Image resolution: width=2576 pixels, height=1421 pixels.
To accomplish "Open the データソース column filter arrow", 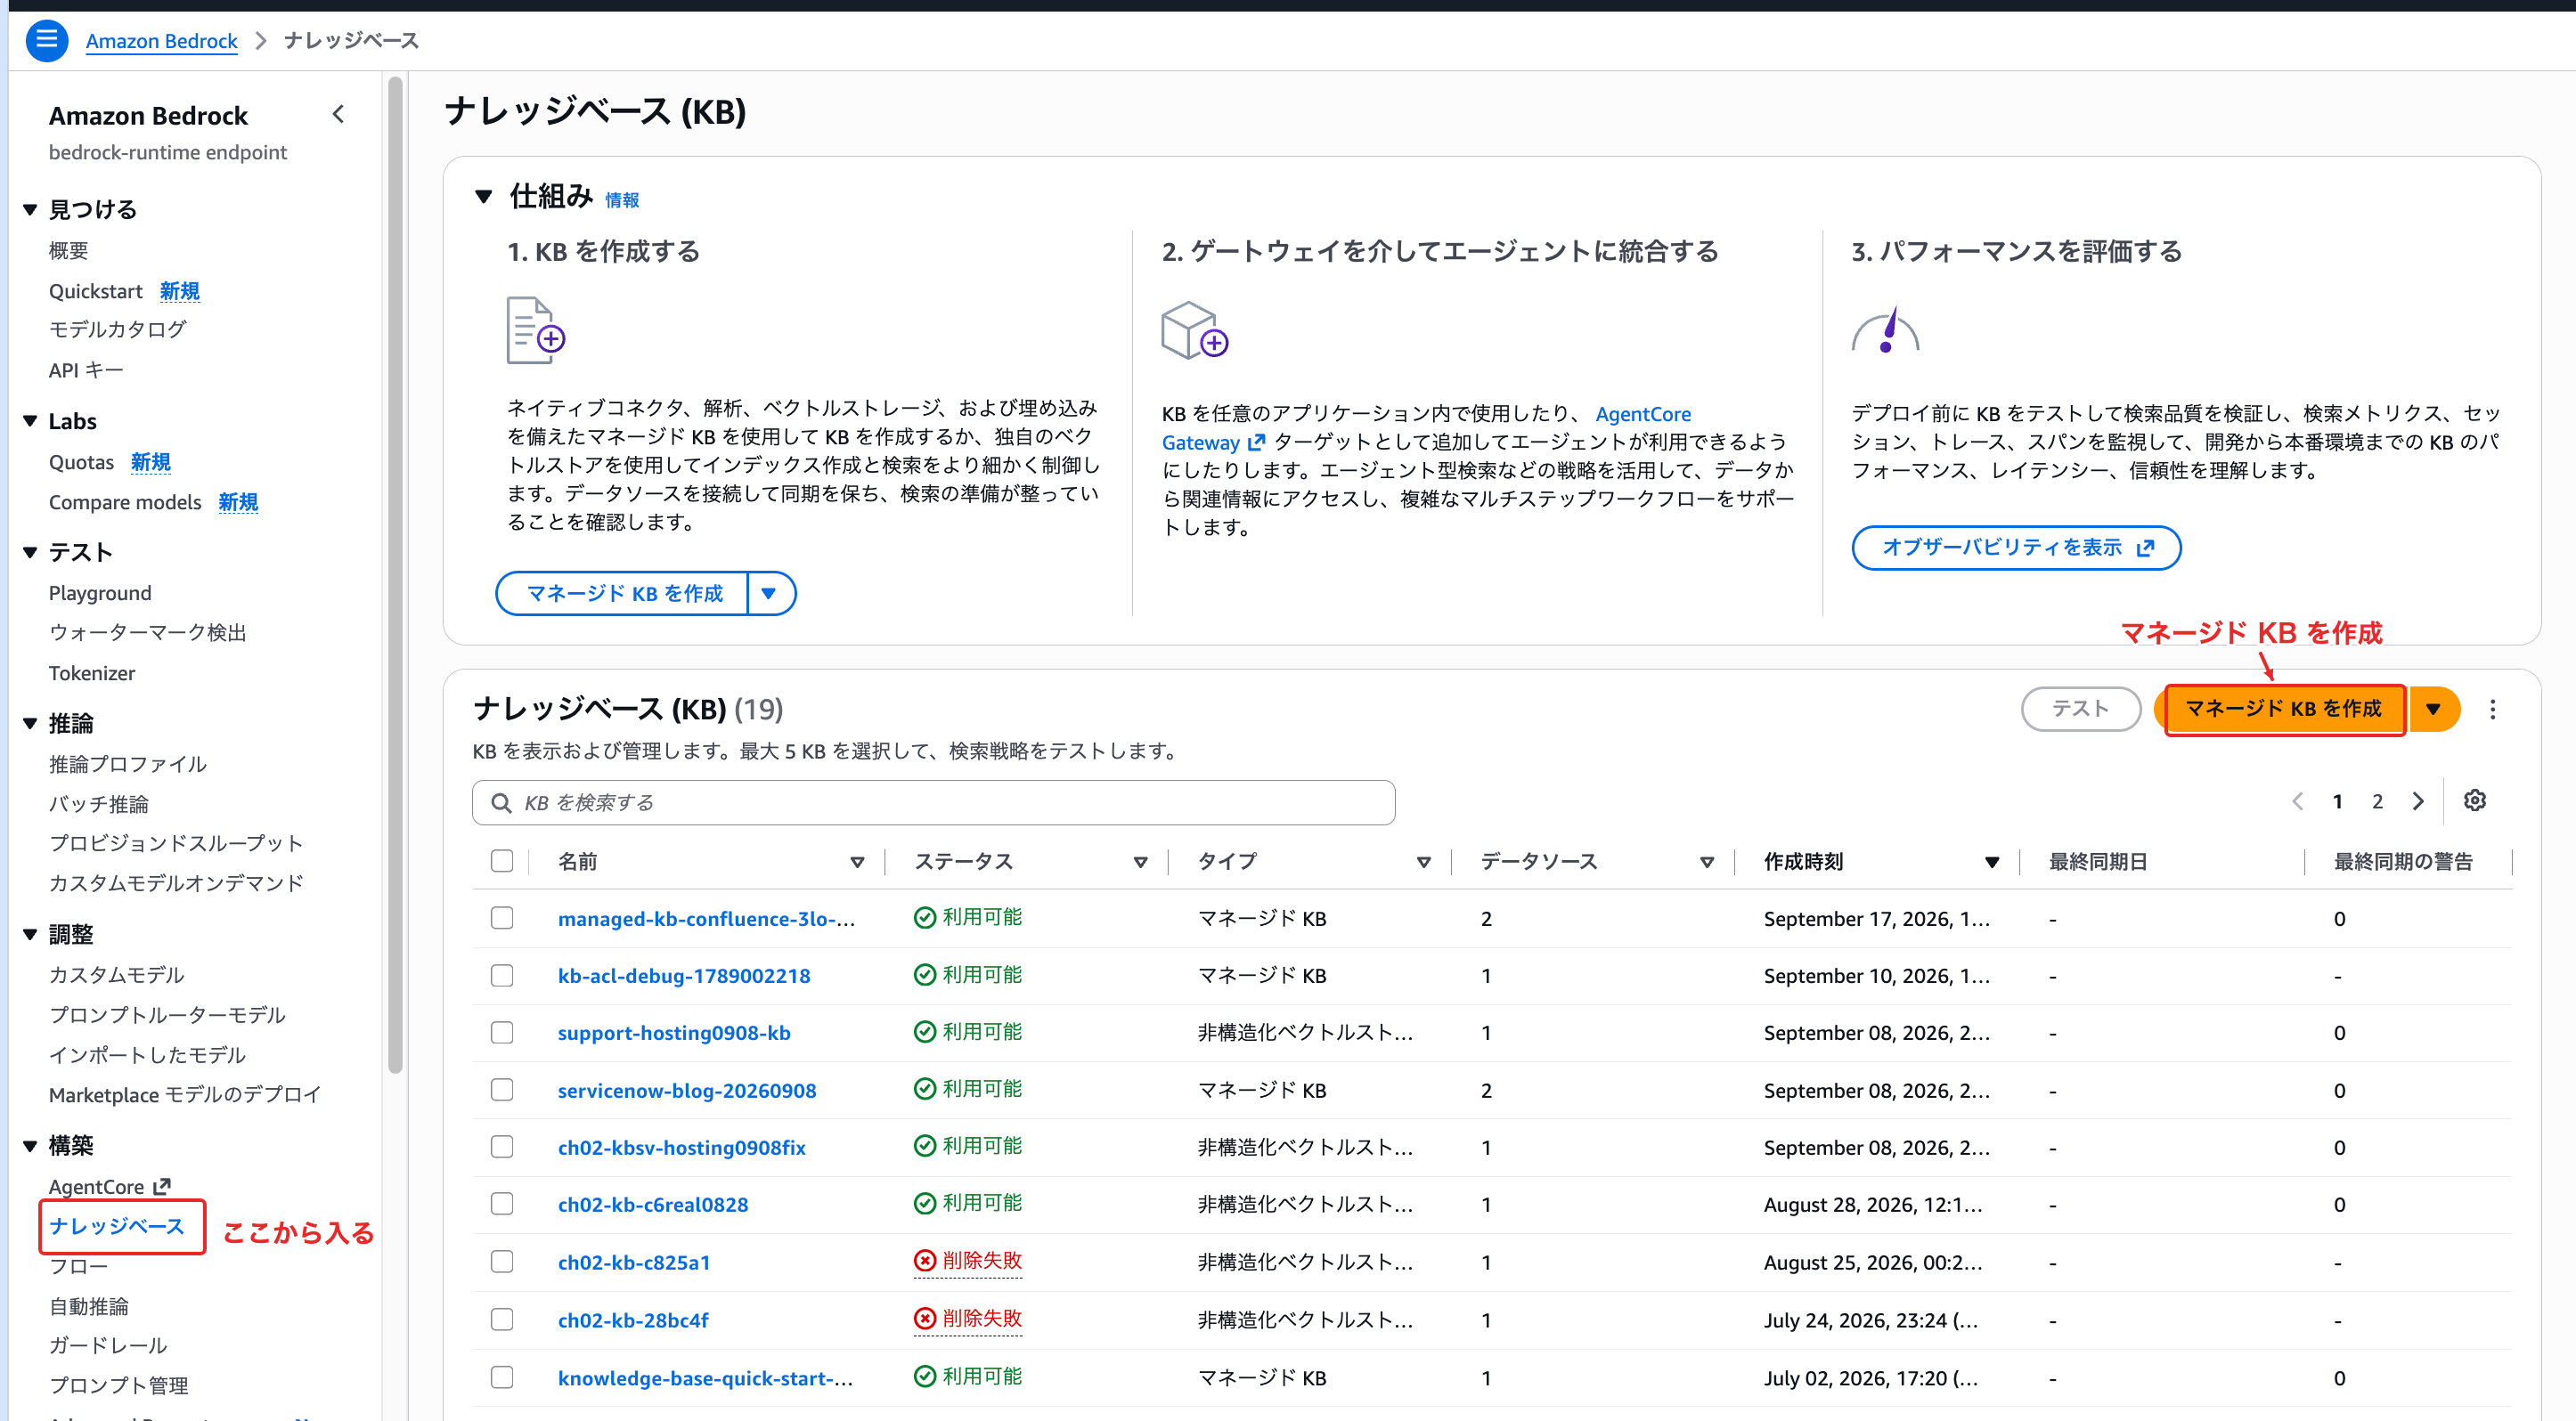I will (1707, 861).
